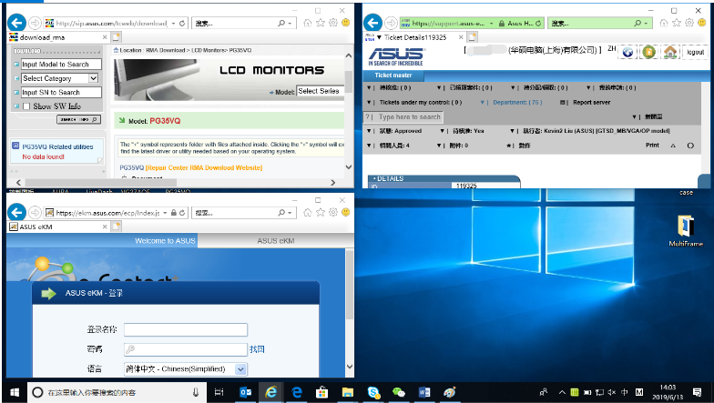The height and width of the screenshot is (403, 714).
Task: Open Repair Center RMA Download Website link
Action: click(204, 167)
